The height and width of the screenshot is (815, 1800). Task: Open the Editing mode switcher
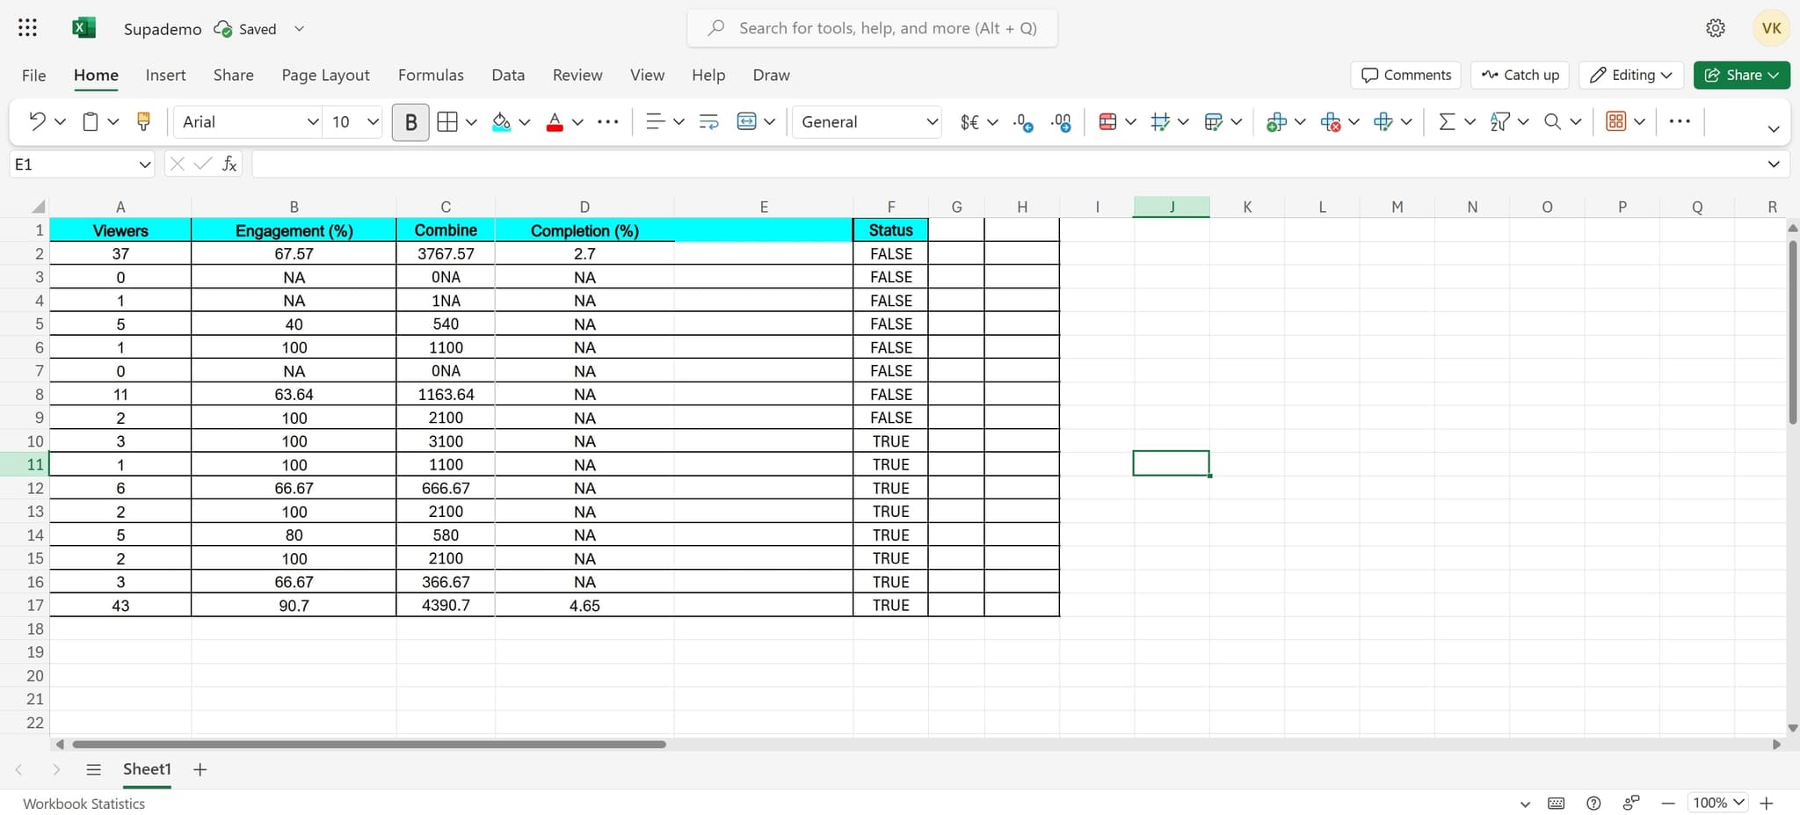[x=1630, y=75]
